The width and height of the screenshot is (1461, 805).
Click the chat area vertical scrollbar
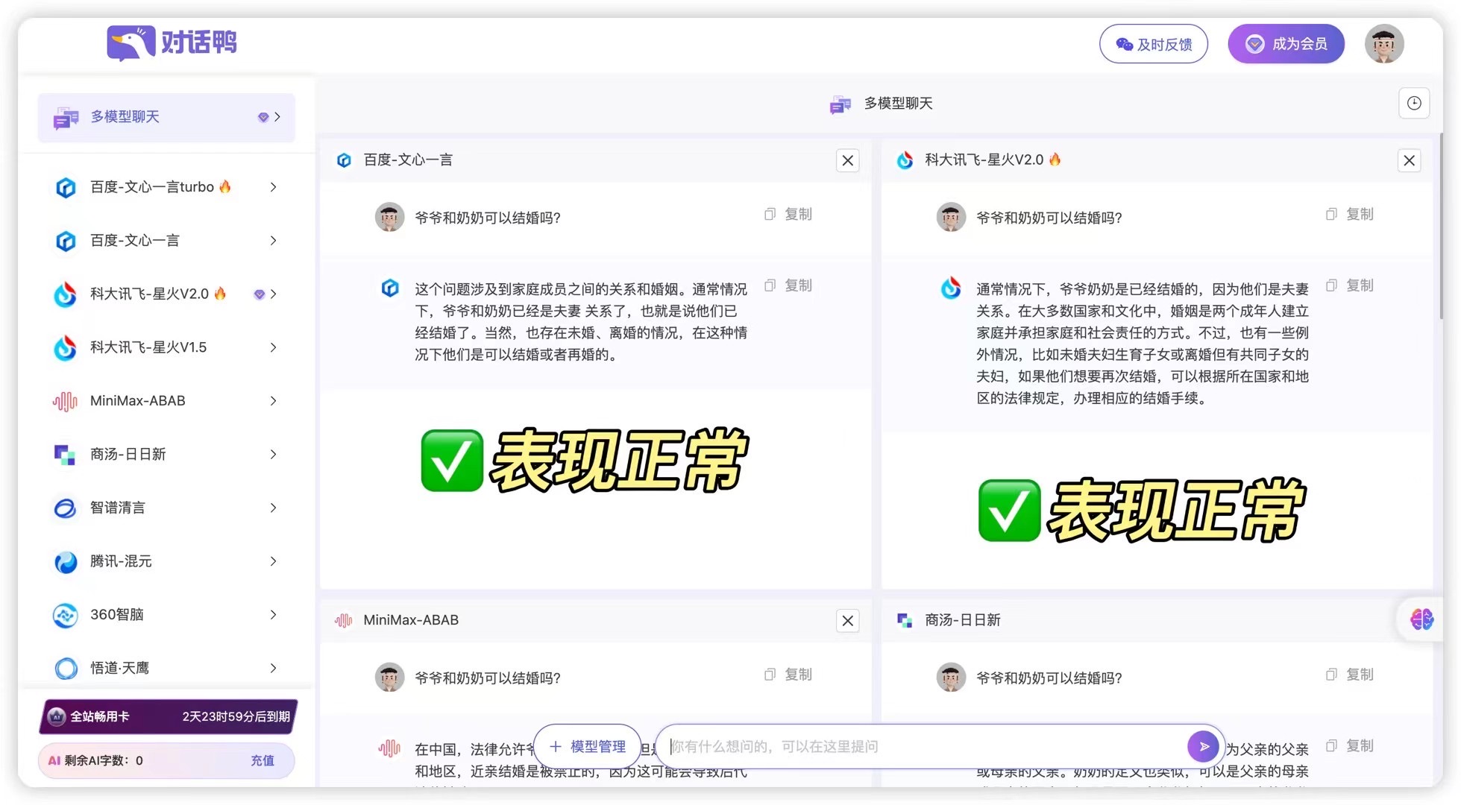1441,226
